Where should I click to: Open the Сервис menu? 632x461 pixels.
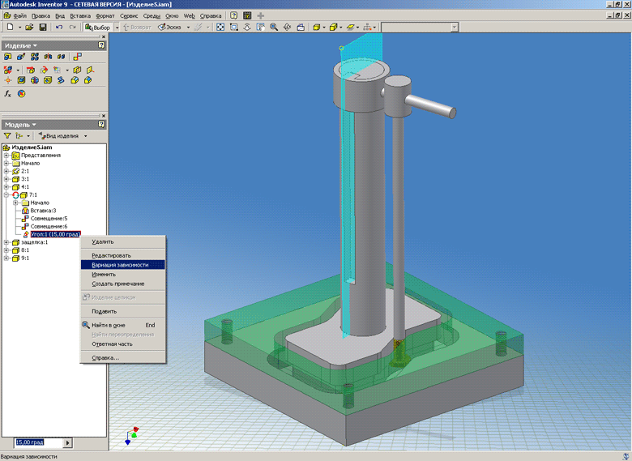tap(129, 15)
